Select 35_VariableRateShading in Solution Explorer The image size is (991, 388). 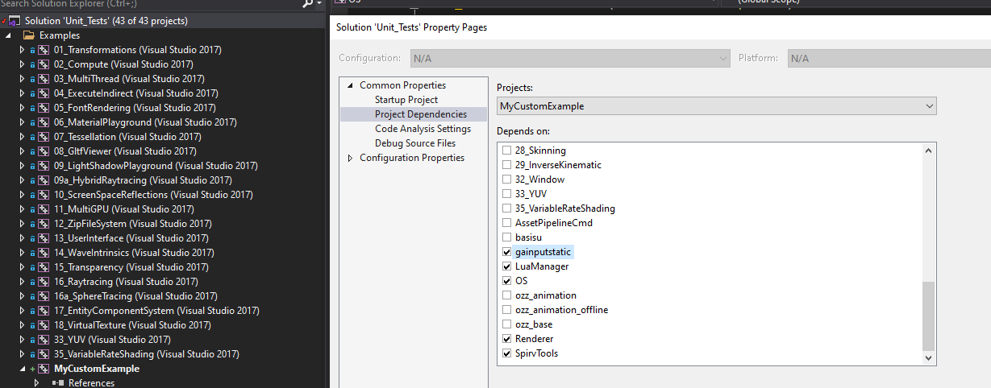coord(146,354)
